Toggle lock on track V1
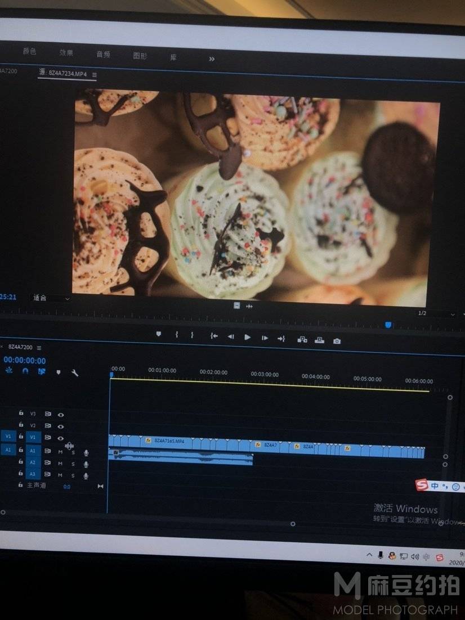Screen dimensions: 465x620 tap(21, 437)
